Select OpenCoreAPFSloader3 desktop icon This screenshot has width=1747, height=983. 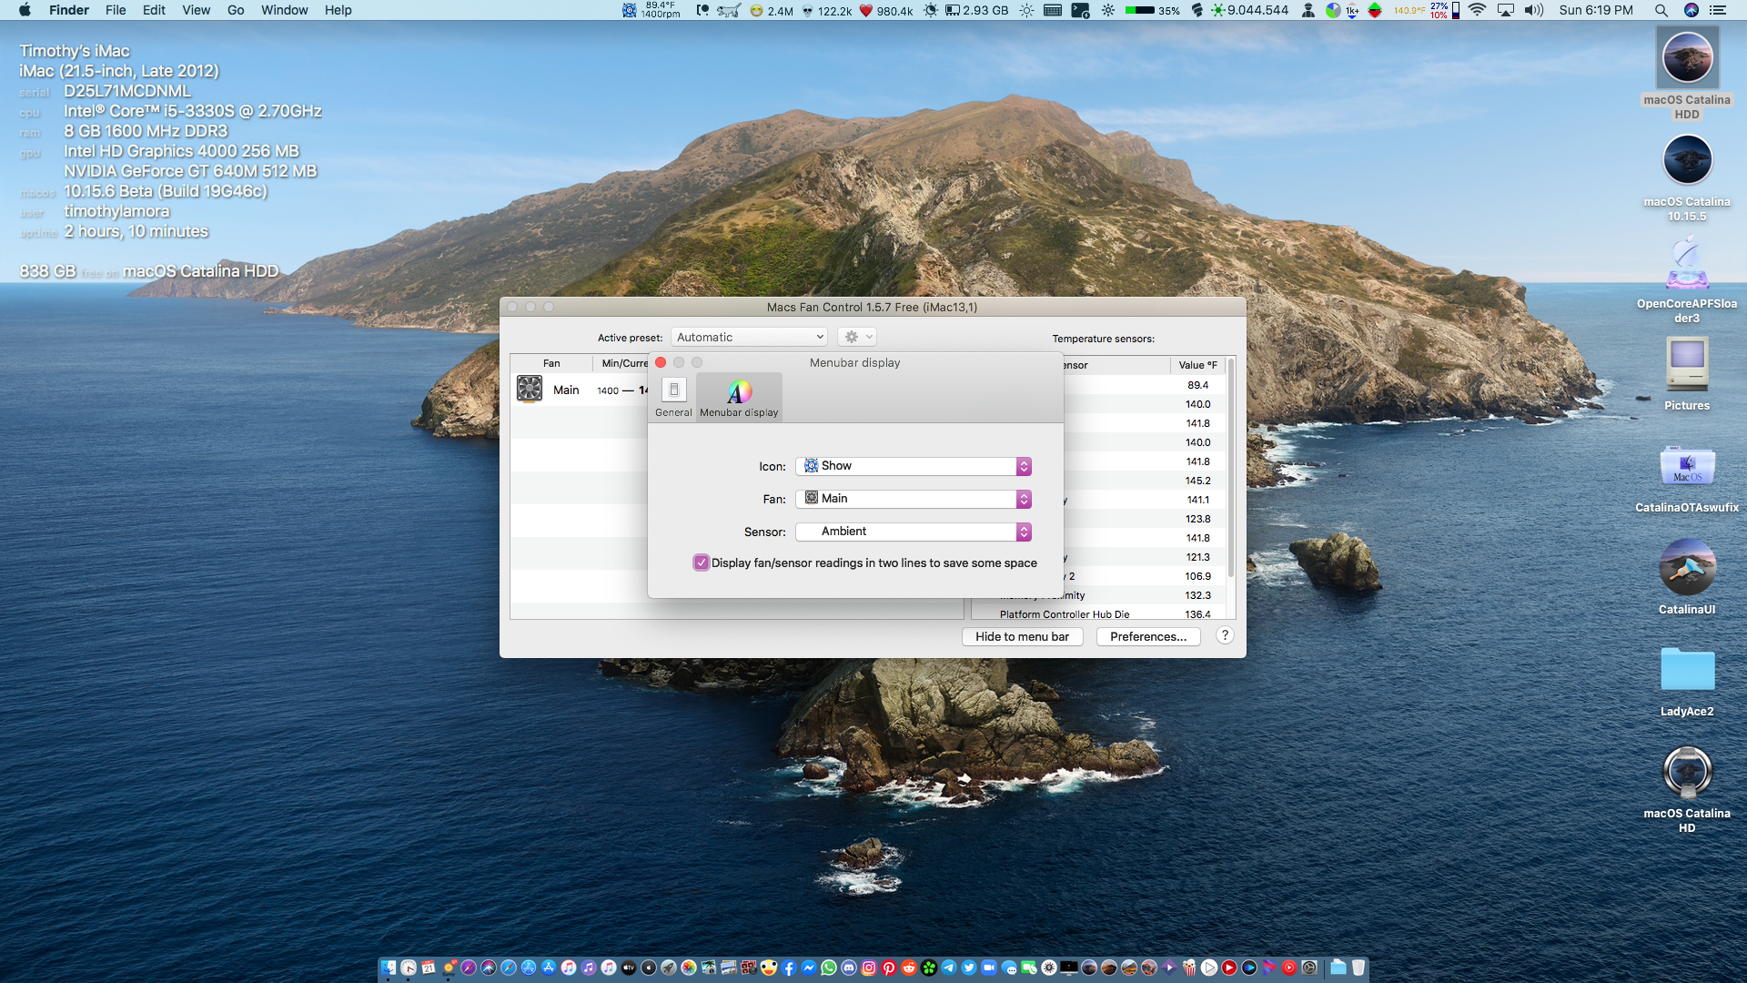[1687, 264]
